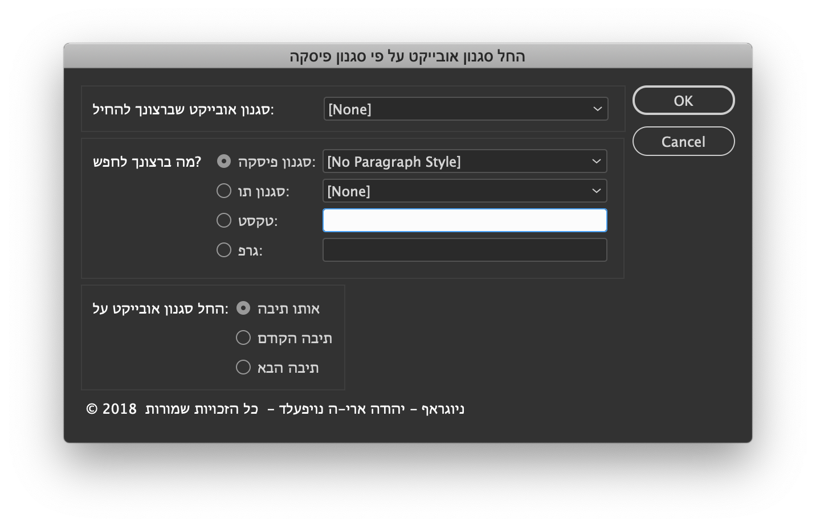The image size is (816, 527).
Task: Click the chevron on the סגנון תו dropdown
Action: click(596, 191)
